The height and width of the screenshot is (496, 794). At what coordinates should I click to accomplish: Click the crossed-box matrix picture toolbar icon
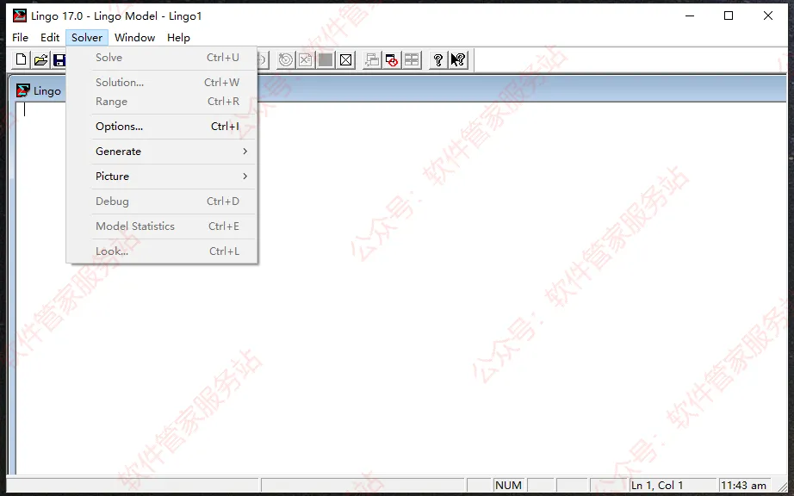[x=346, y=60]
